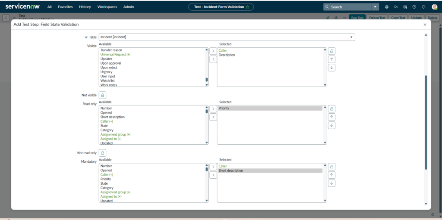This screenshot has width=442, height=220.
Task: Unlock the Not read only field list
Action: (x=102, y=153)
